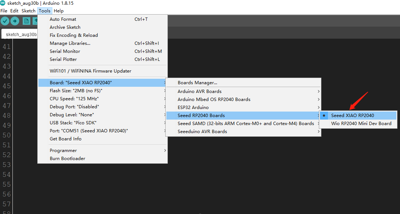Screen dimensions: 400x214
Task: Open the Edit menu
Action: 14,11
